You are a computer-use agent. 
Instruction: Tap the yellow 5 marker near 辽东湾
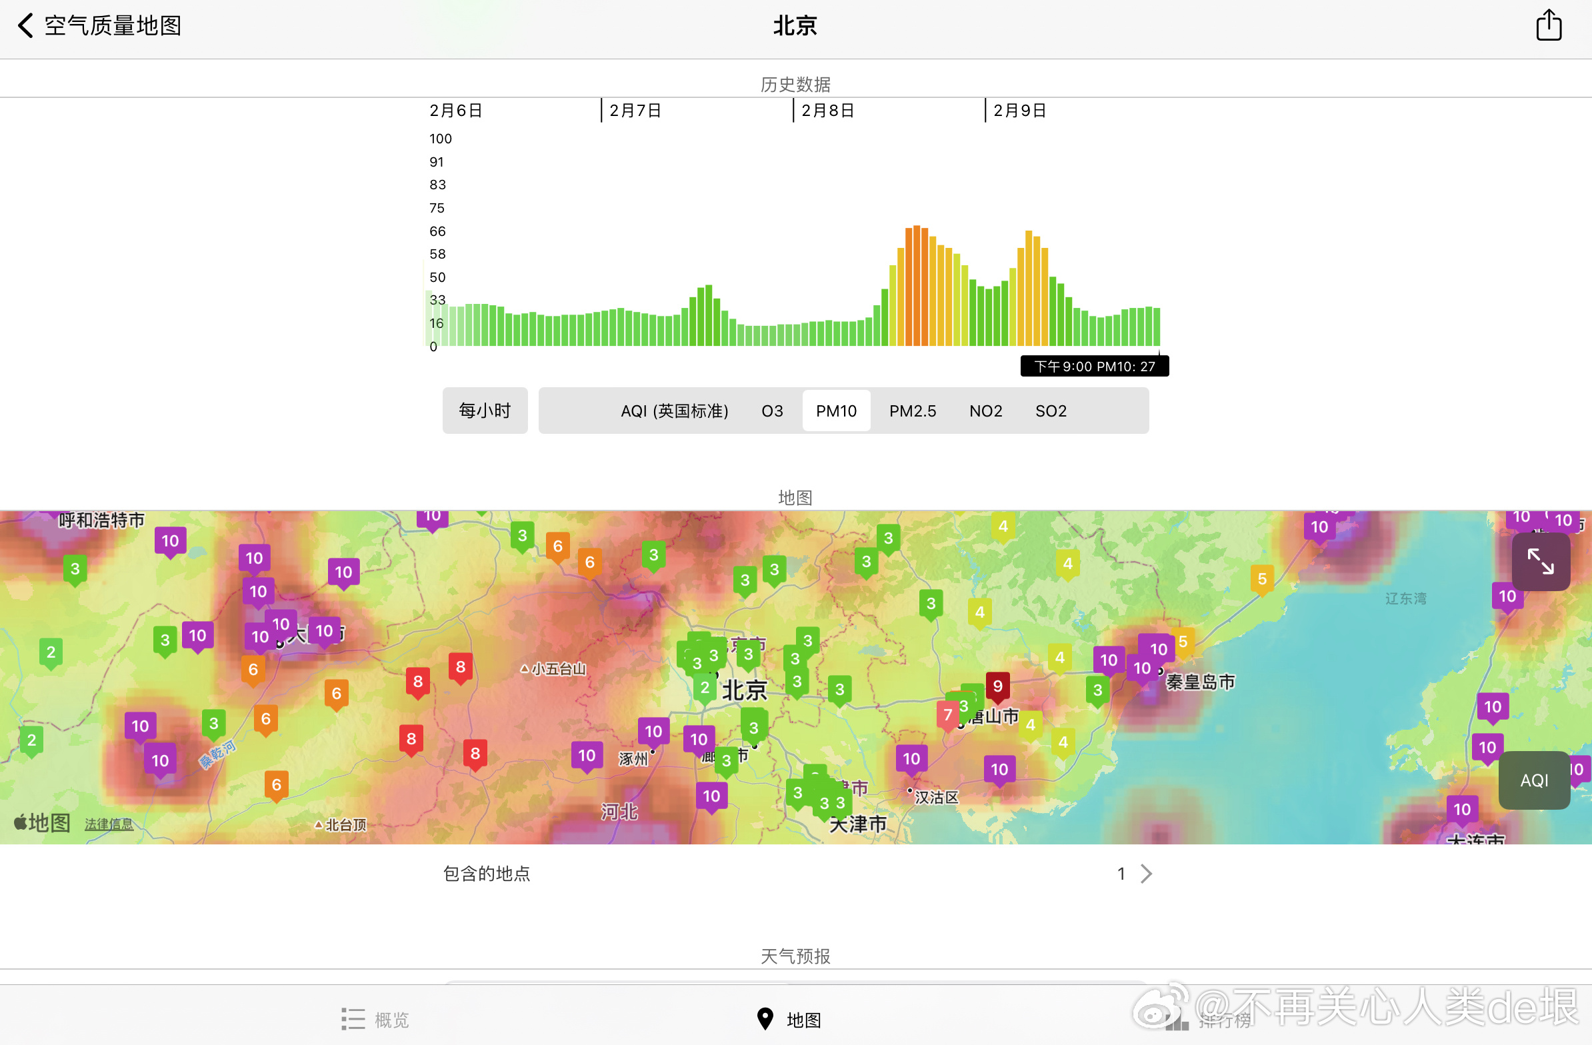coord(1261,579)
